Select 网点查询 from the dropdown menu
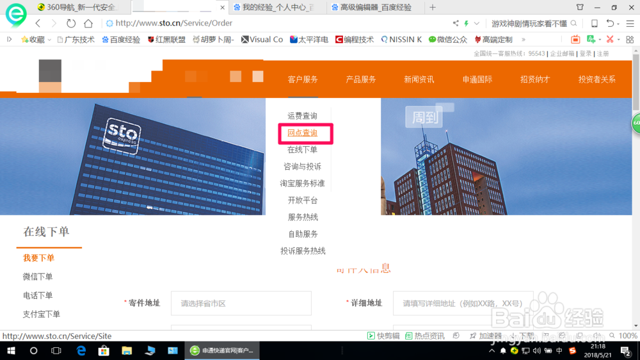Viewport: 640px width, 360px height. point(303,133)
